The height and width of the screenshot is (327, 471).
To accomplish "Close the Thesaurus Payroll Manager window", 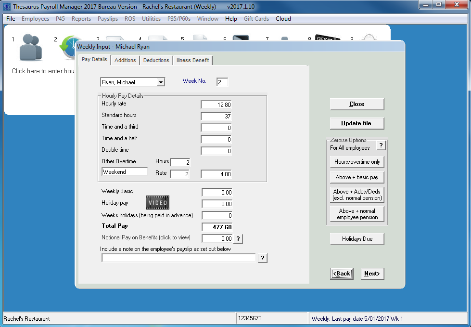I will 457,4.
